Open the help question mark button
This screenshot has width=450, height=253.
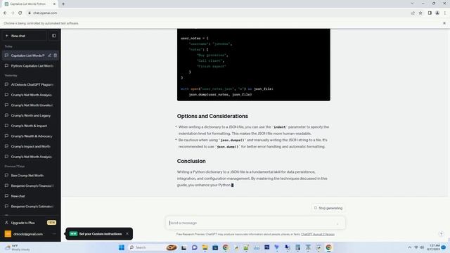pos(442,234)
